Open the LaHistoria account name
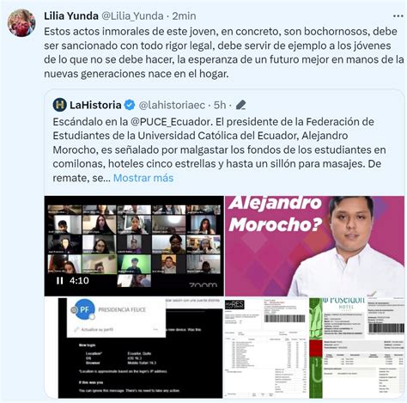407x403 pixels. 95,105
